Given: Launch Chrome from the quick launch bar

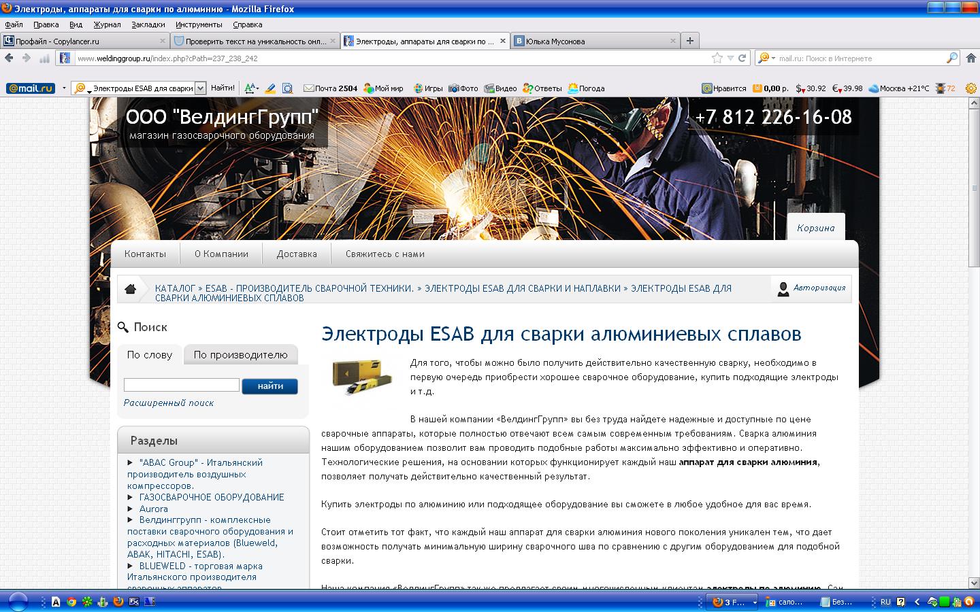Looking at the screenshot, I should point(71,602).
